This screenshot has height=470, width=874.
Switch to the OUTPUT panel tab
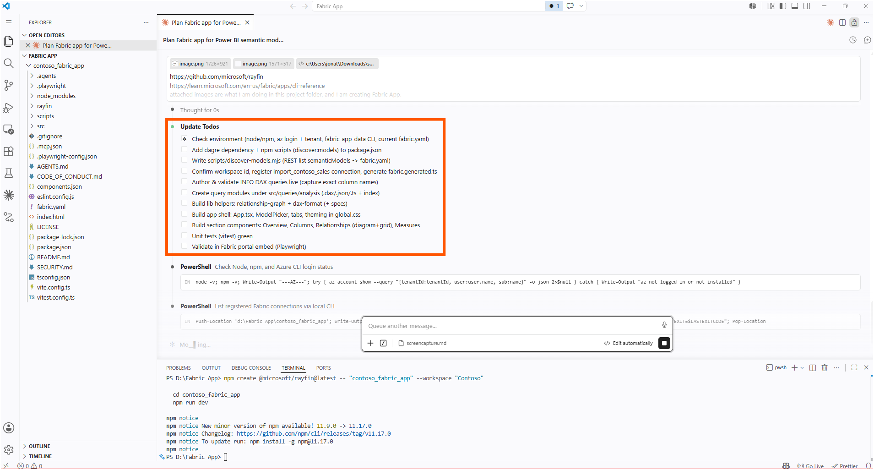point(211,368)
